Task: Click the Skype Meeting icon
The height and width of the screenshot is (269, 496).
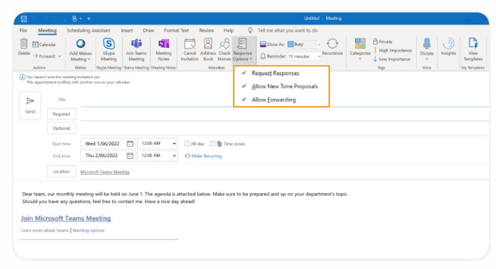Action: (108, 43)
